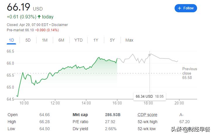Click the Previous close 65.58 label
Screen dimensions: 214x136
[189, 73]
